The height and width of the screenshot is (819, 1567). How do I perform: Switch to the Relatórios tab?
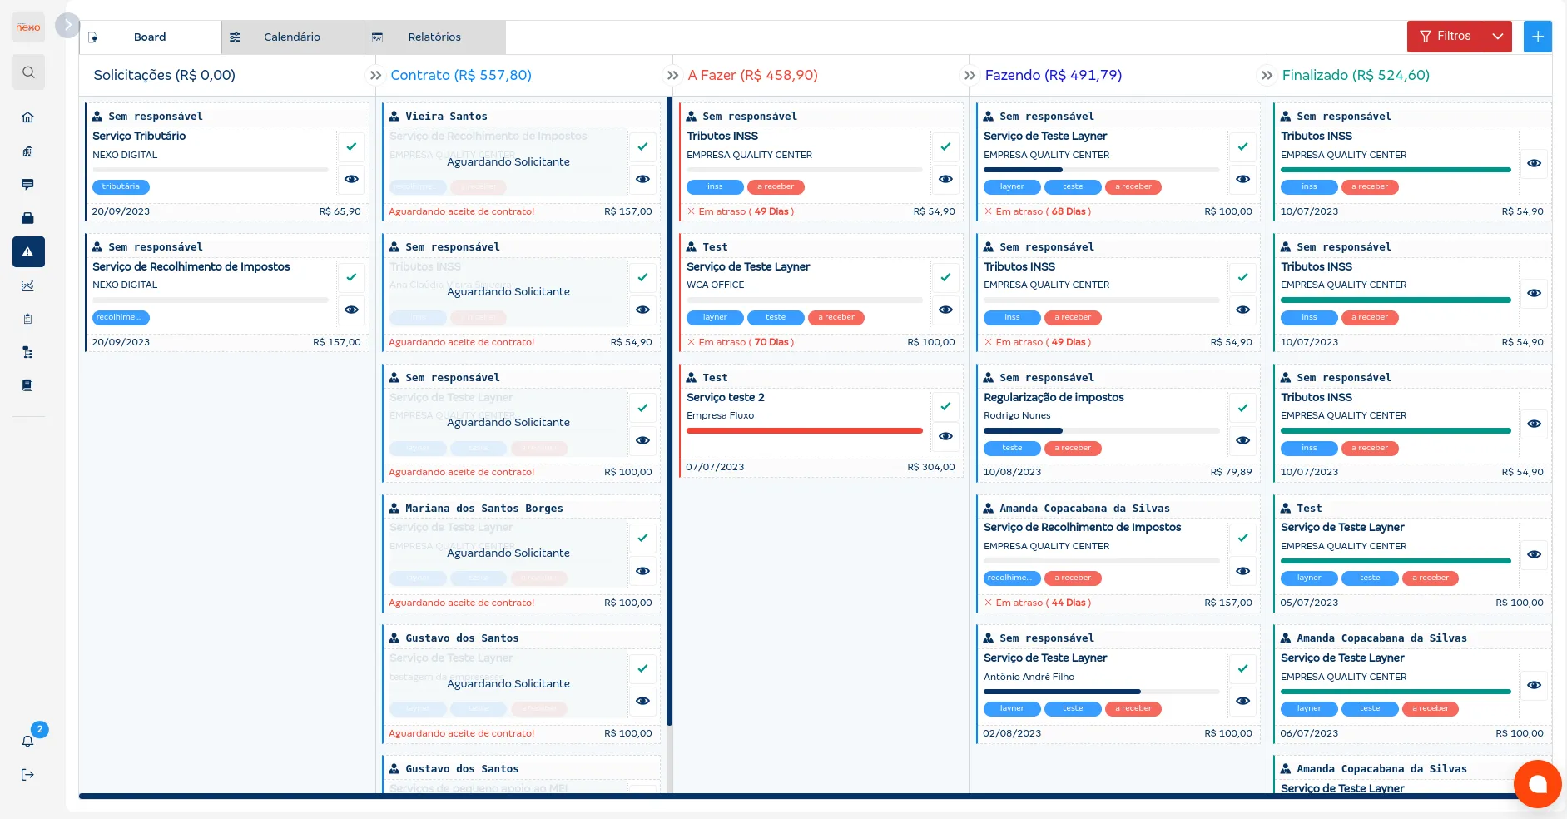[434, 37]
